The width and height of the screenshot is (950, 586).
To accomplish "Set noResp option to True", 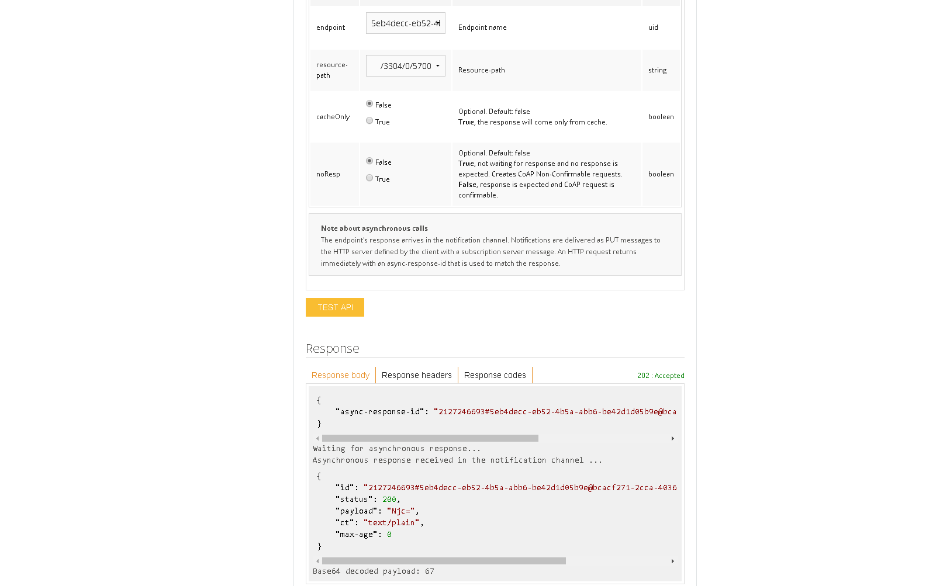I will (369, 178).
